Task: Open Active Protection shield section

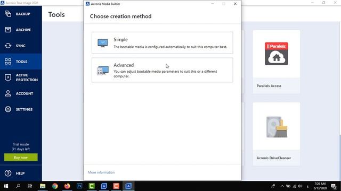Action: click(x=21, y=77)
